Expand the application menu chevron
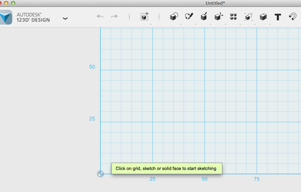Viewport: 301px width, 192px height. 65,18
